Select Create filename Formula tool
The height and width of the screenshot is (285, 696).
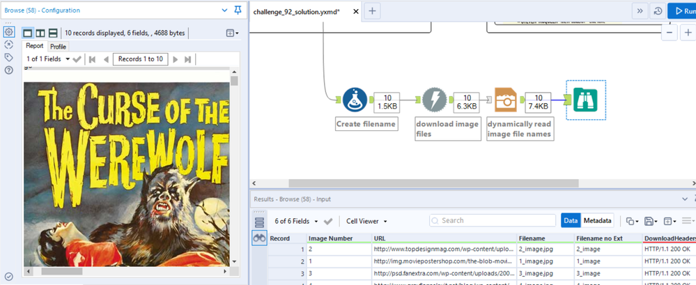pyautogui.click(x=355, y=100)
